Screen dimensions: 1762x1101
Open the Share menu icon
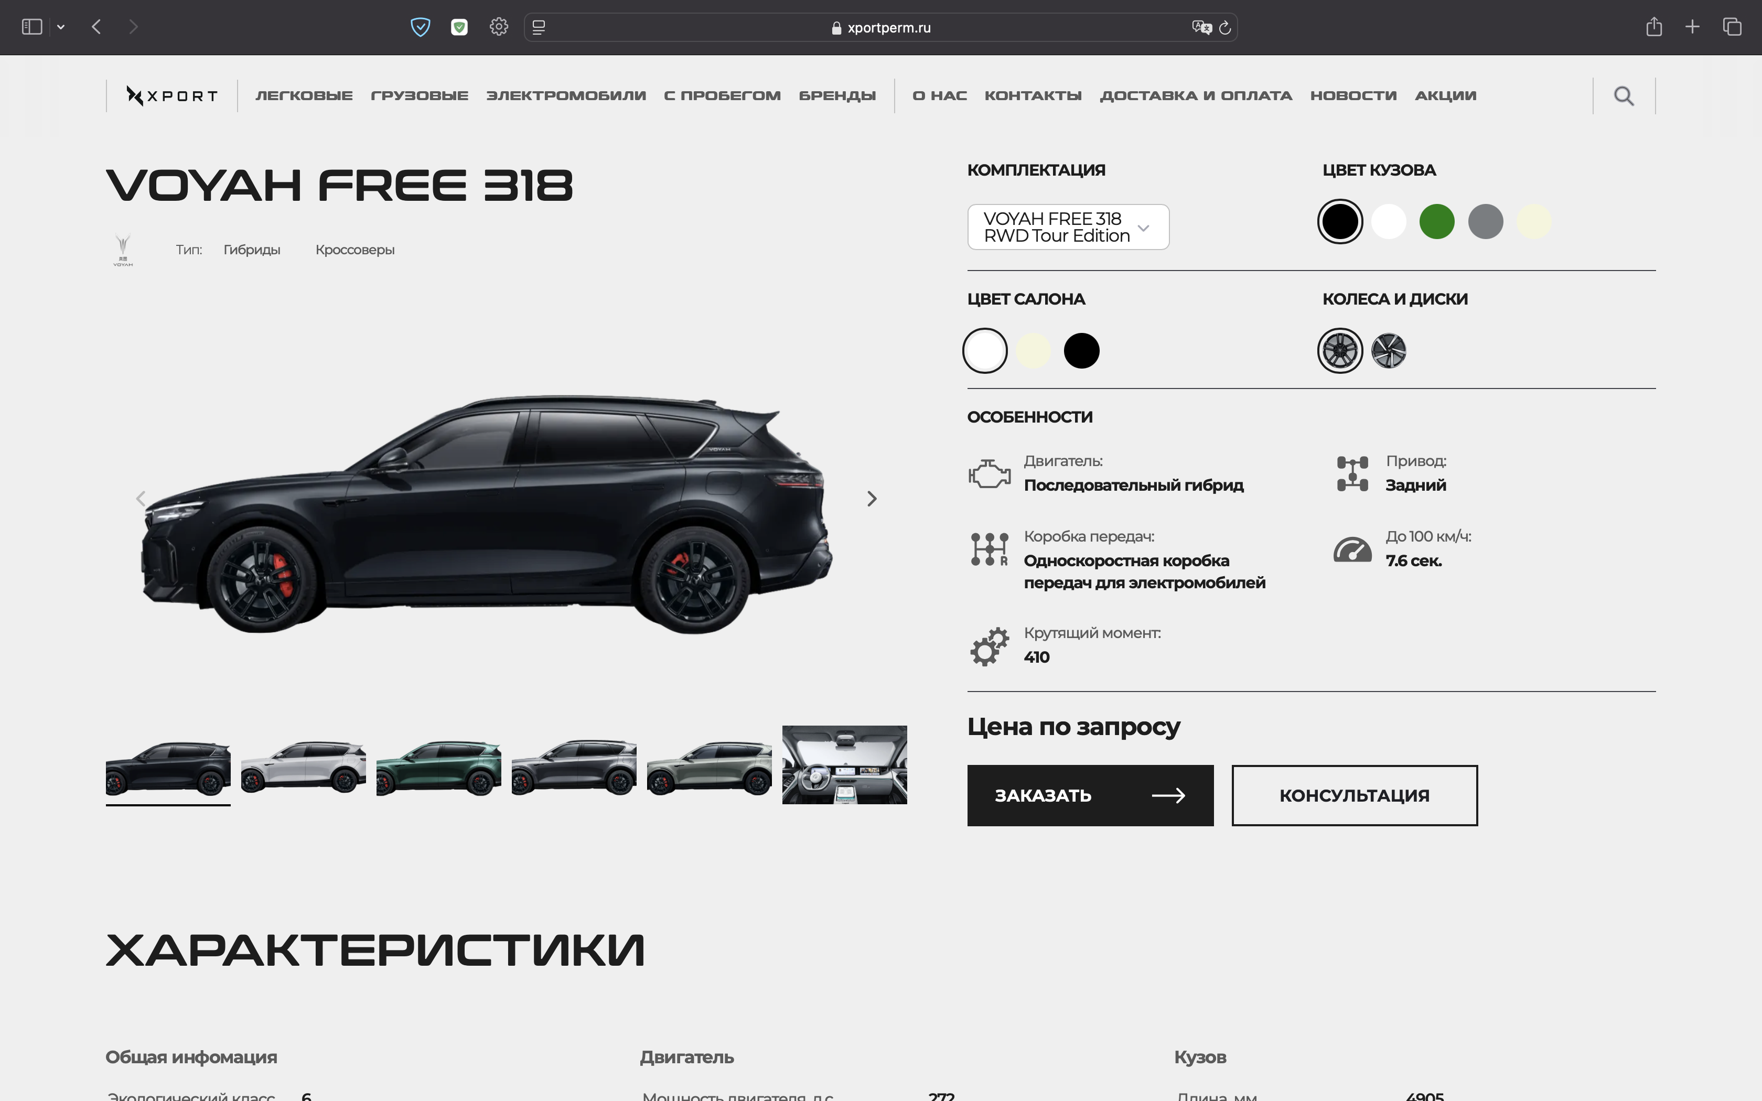(x=1653, y=27)
